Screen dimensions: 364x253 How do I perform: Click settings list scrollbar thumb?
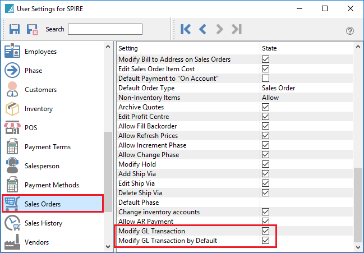pyautogui.click(x=358, y=205)
